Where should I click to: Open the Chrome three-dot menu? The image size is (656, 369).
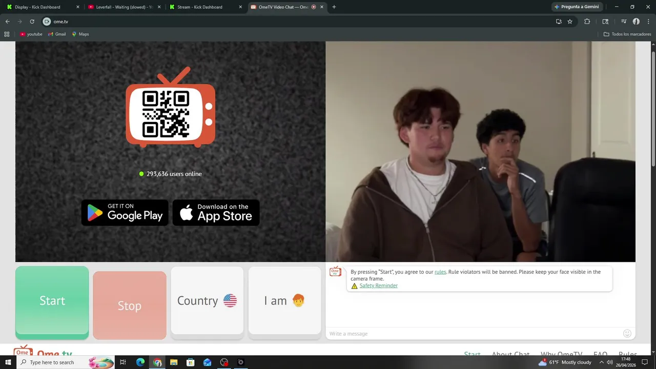(648, 22)
